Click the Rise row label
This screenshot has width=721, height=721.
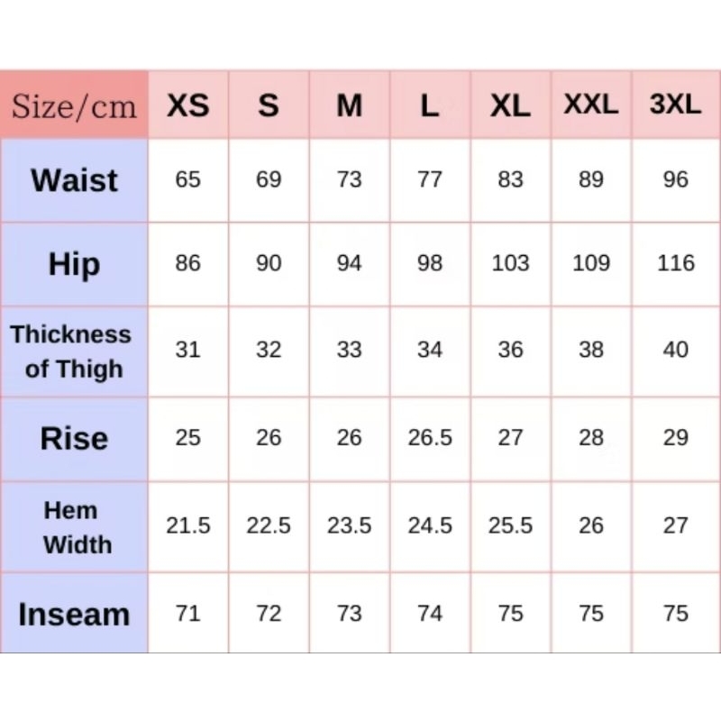click(x=74, y=439)
